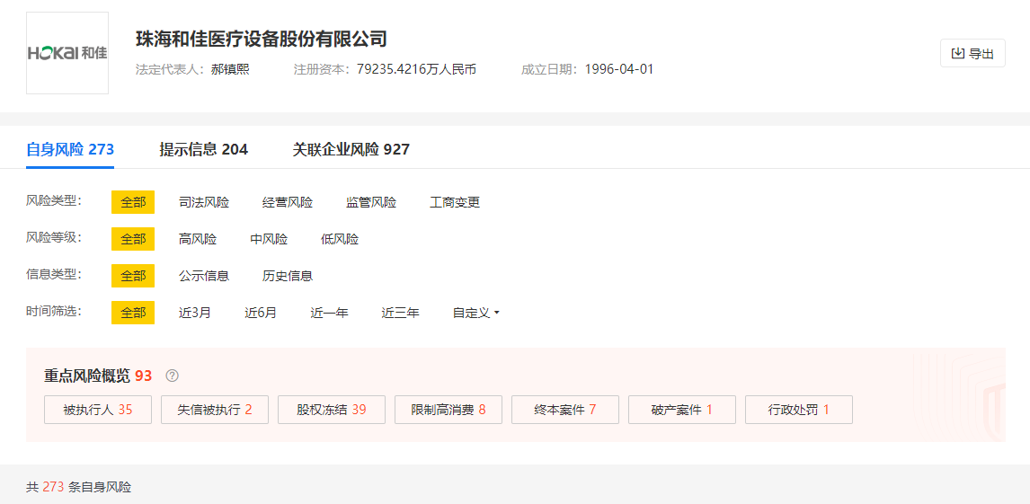The height and width of the screenshot is (504, 1030).
Task: Click the 共 273 条自身风险 summary text
Action: point(79,487)
